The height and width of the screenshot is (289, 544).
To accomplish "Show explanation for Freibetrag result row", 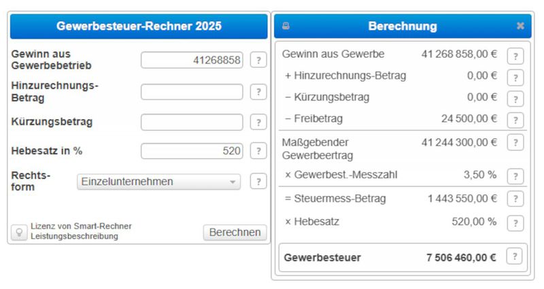I will [515, 120].
